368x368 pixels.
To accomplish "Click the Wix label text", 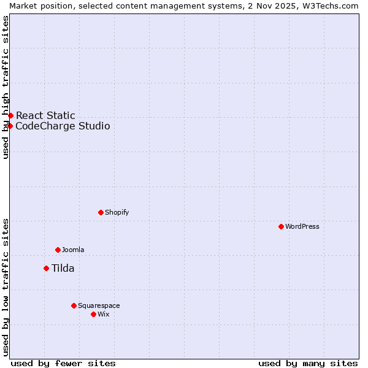I will 103,314.
